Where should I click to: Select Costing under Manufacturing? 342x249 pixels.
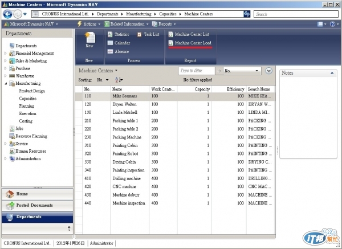(x=26, y=121)
